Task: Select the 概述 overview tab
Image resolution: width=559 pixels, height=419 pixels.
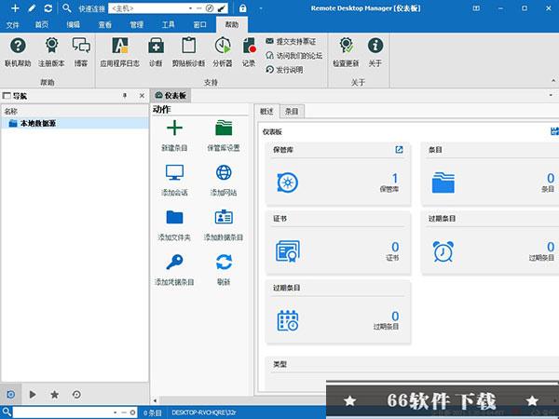Action: (266, 112)
